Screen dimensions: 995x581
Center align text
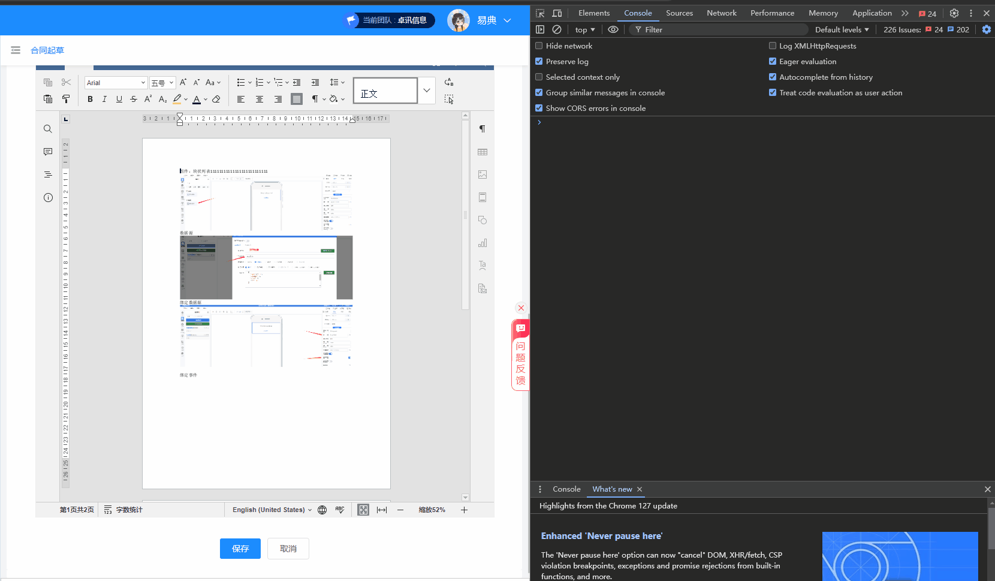[x=260, y=99]
